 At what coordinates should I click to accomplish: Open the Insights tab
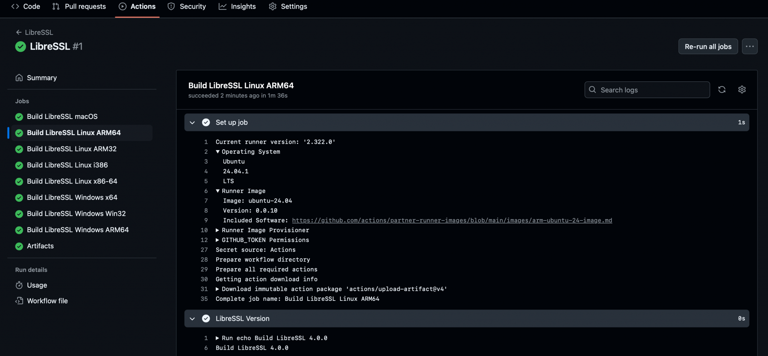(x=237, y=6)
